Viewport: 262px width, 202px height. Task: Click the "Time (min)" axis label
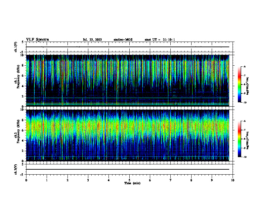[x=132, y=183]
